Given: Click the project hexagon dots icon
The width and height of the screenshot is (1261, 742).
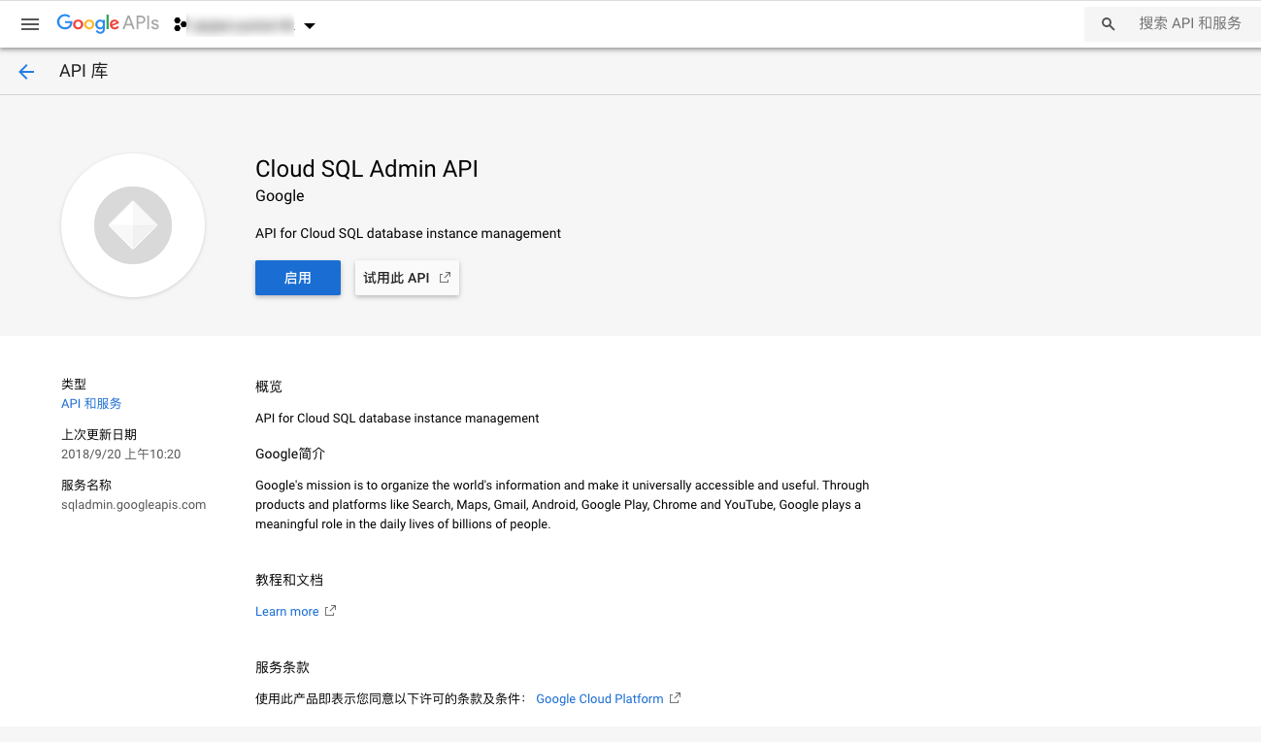Looking at the screenshot, I should pyautogui.click(x=180, y=25).
